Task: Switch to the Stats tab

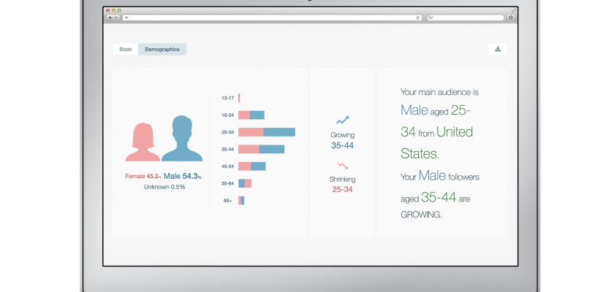Action: [126, 50]
